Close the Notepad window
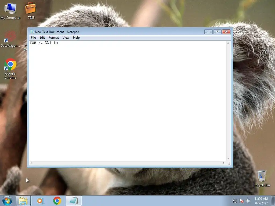The image size is (275, 206). 226,32
